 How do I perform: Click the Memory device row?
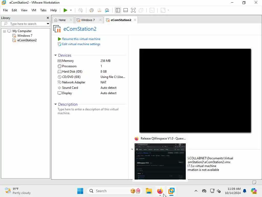(x=91, y=61)
